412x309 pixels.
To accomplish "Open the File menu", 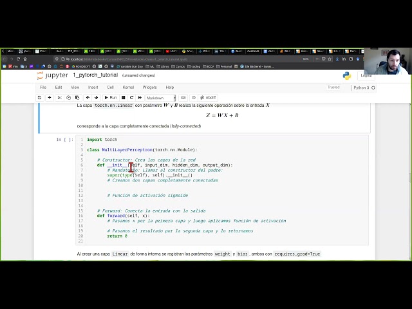I will click(x=43, y=88).
